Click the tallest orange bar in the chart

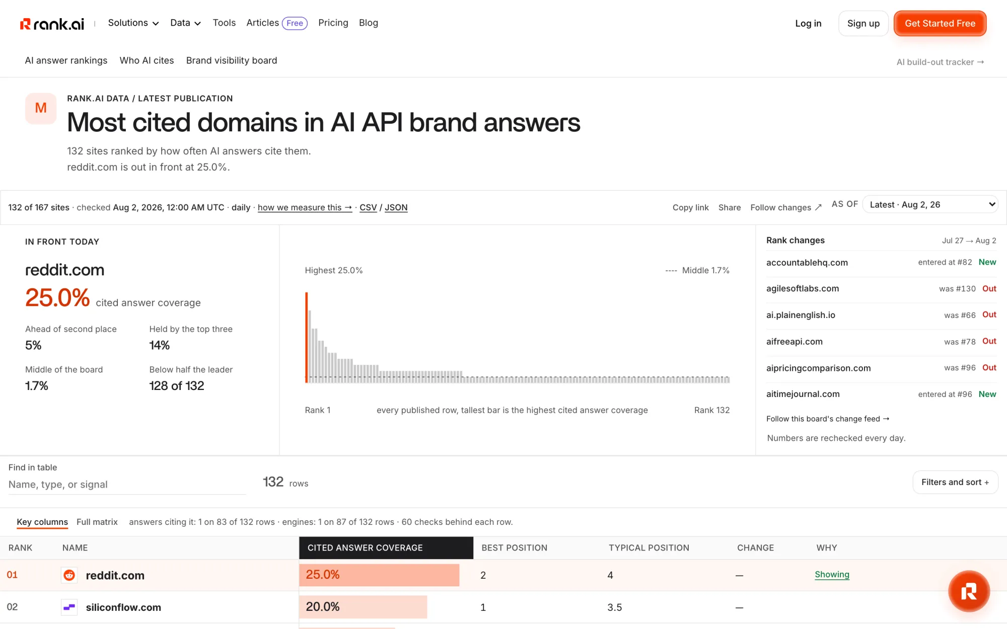[306, 337]
